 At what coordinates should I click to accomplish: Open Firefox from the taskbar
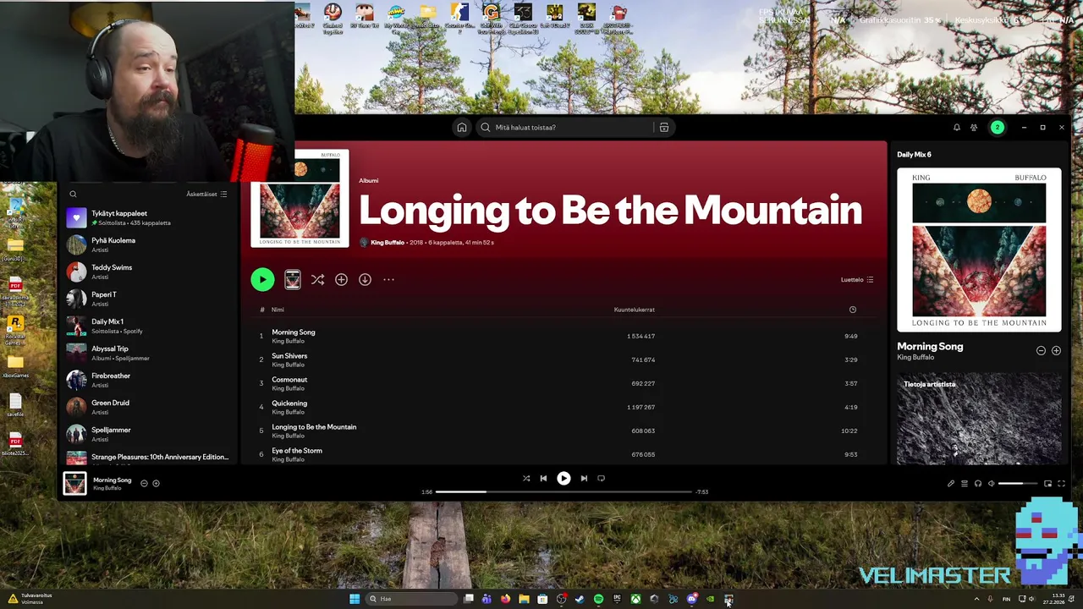505,599
